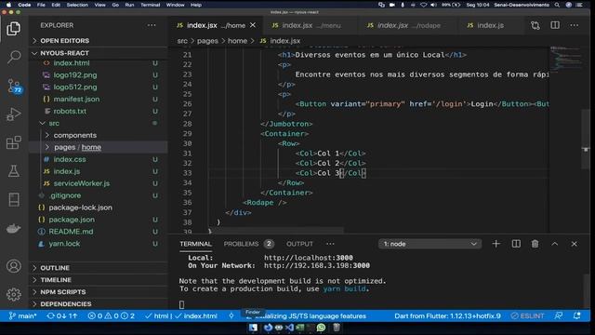
Task: Open serviceWorker.js in explorer
Action: [x=82, y=183]
